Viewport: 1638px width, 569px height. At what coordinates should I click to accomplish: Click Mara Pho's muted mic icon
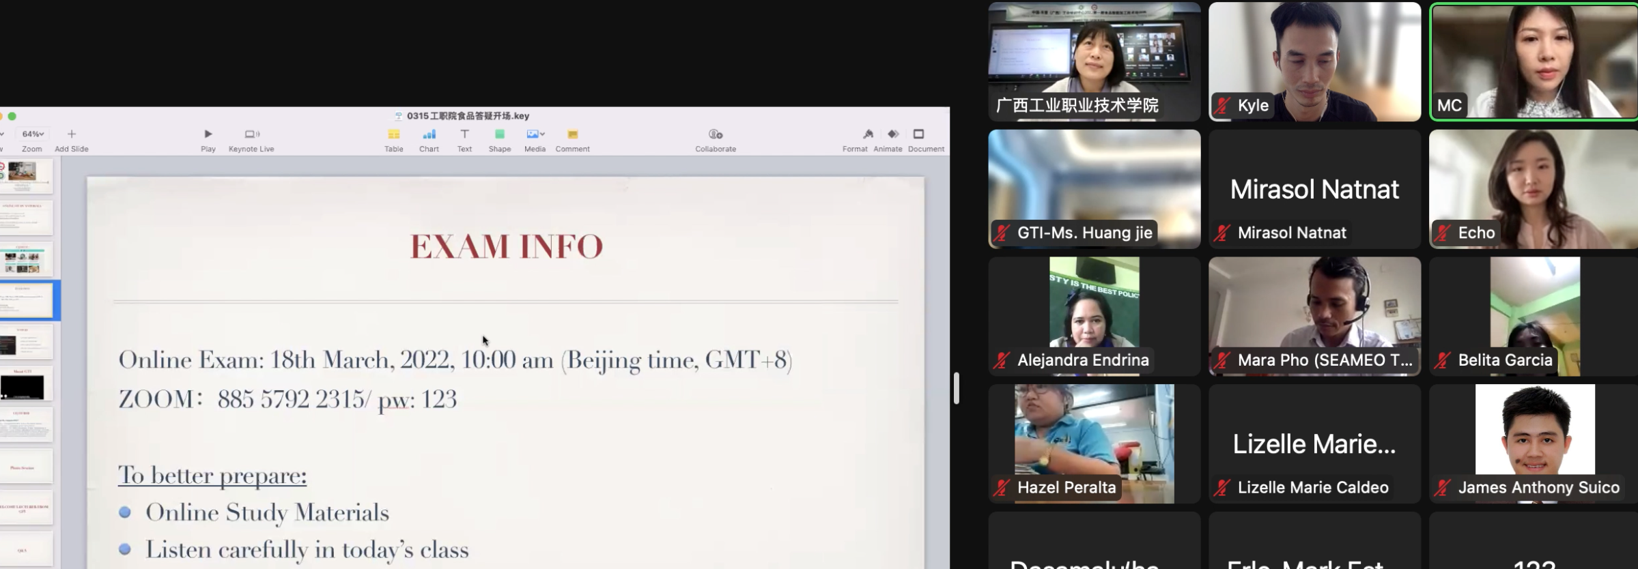1222,360
